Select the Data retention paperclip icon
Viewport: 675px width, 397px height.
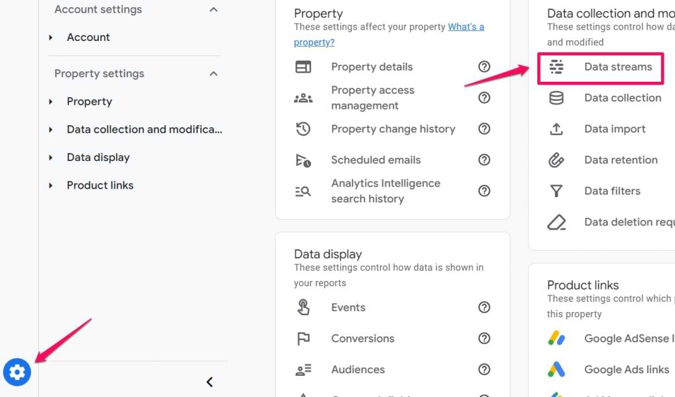[556, 160]
